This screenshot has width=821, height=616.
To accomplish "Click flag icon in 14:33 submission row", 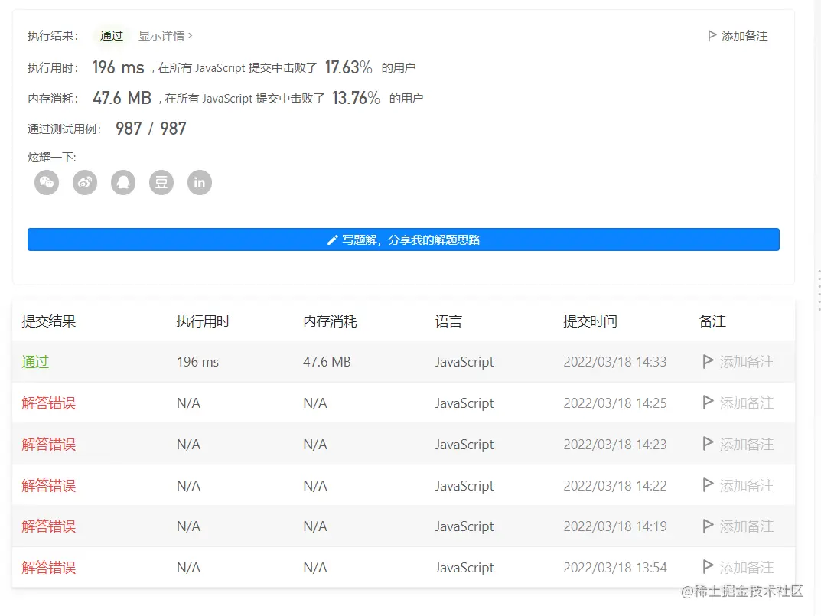I will pyautogui.click(x=708, y=361).
